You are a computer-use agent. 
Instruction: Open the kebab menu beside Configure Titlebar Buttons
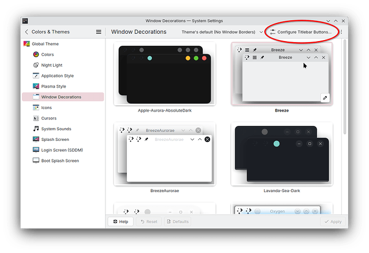342,32
